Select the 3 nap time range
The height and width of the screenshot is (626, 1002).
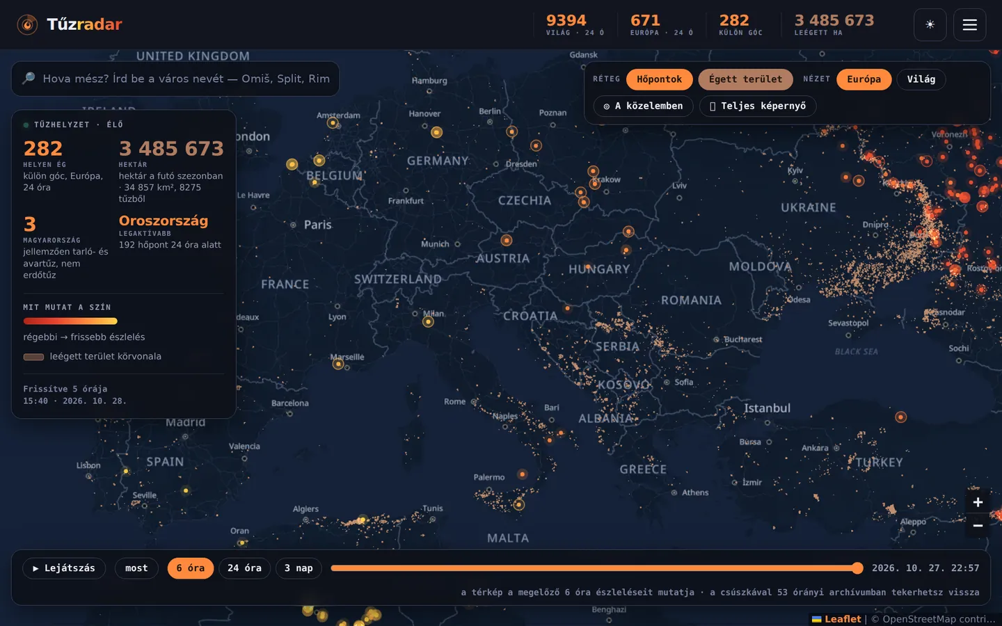click(x=299, y=568)
